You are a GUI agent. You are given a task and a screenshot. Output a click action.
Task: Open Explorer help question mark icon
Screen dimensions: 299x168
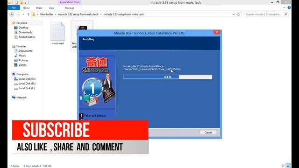(289, 7)
